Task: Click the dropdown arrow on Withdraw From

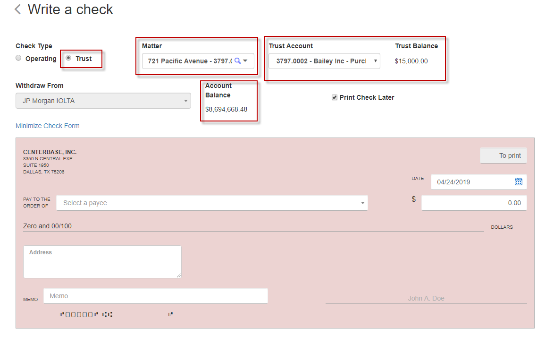Action: click(x=185, y=101)
